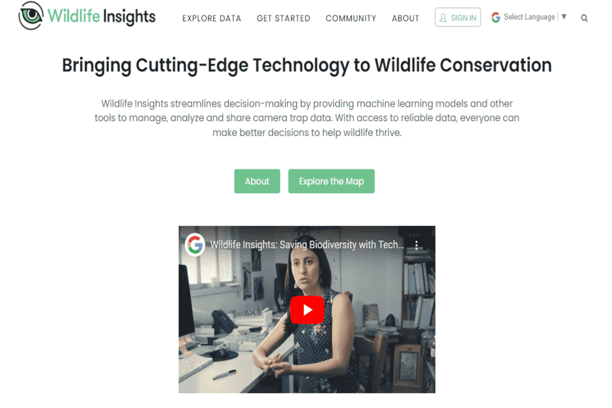
Task: Open the search magnifier icon
Action: coord(584,18)
